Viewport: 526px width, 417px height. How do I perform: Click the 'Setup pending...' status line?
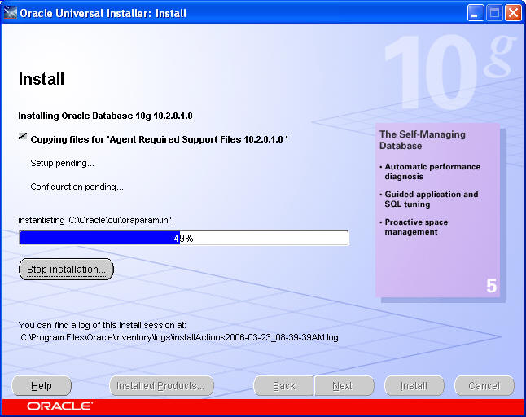(62, 163)
